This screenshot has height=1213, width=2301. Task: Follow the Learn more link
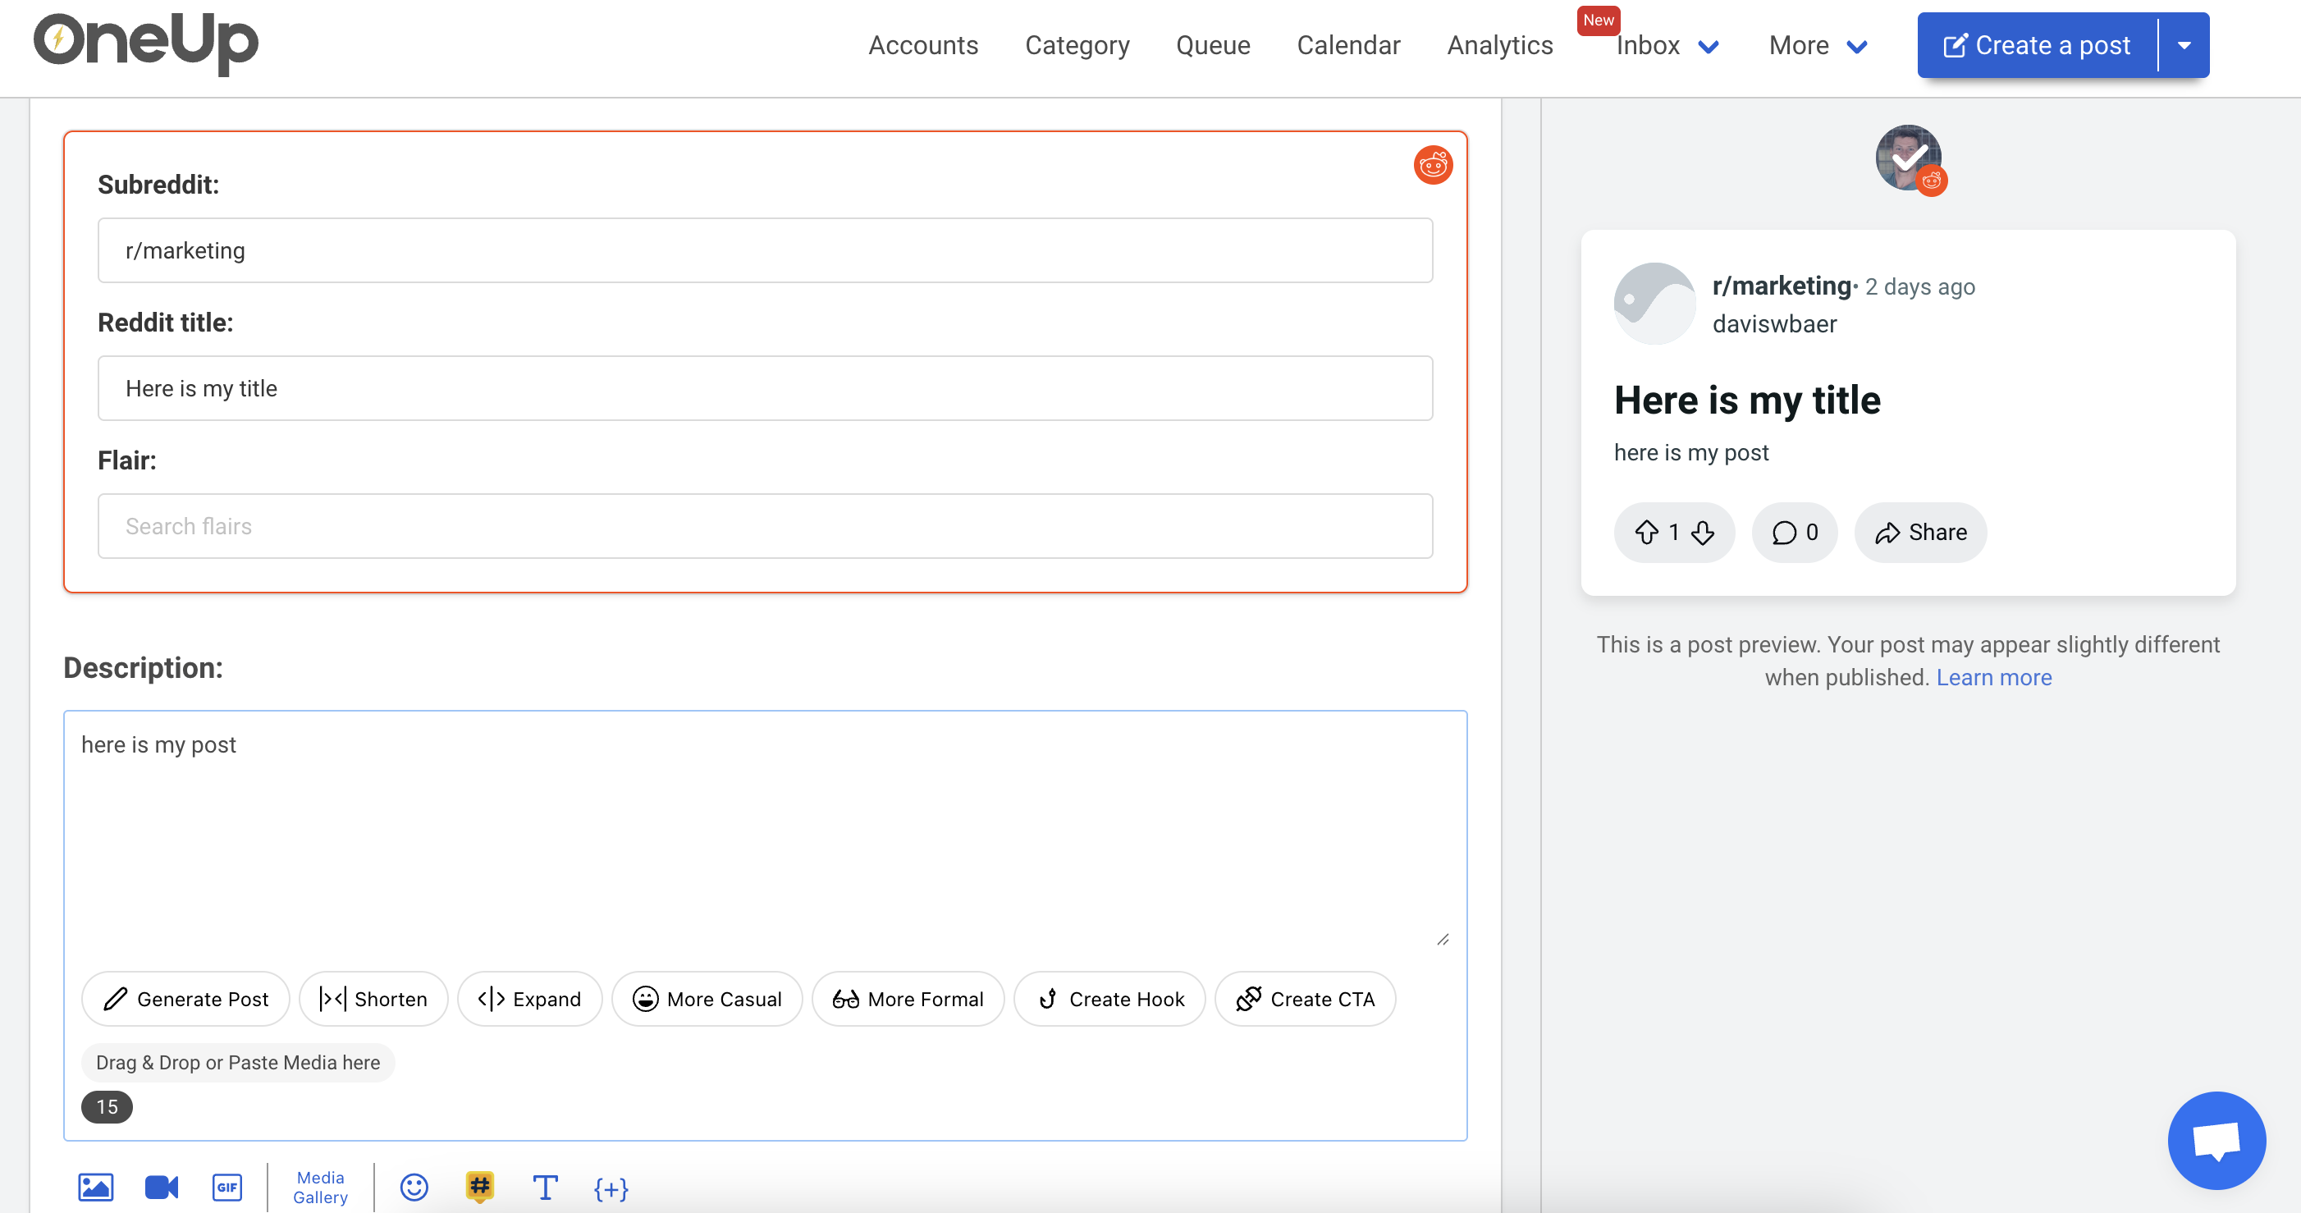click(1994, 677)
